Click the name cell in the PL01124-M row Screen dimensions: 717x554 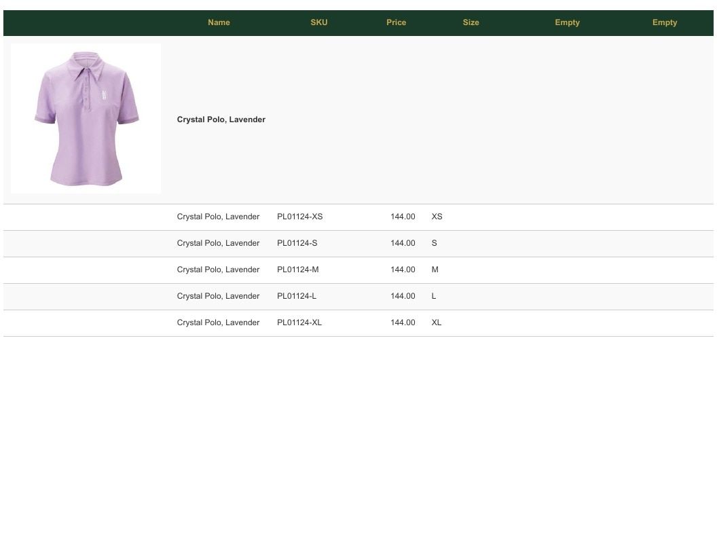(218, 270)
